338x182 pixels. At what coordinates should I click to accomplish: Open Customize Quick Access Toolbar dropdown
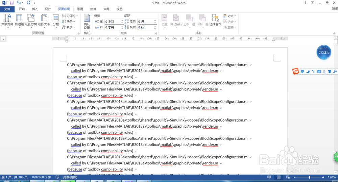click(34, 3)
